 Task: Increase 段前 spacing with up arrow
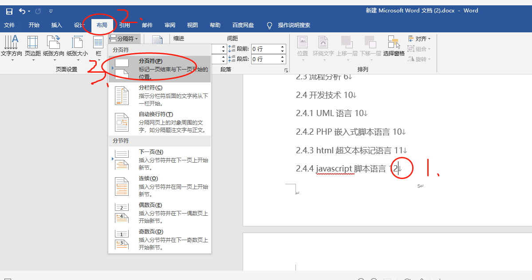283,47
